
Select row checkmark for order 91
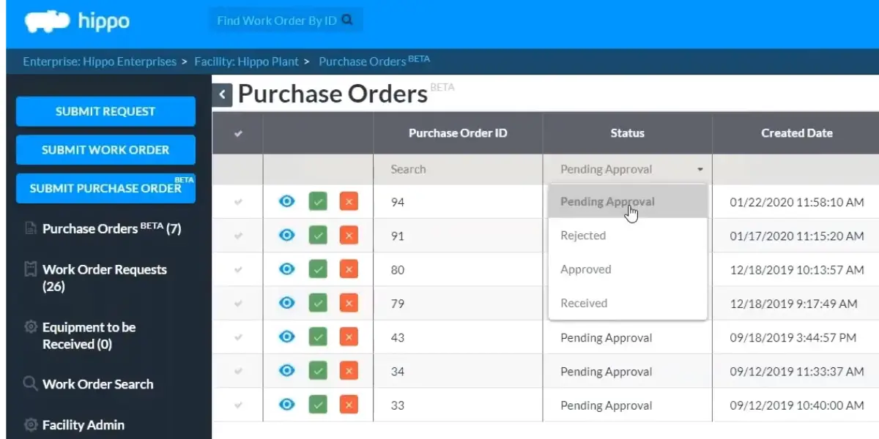237,236
